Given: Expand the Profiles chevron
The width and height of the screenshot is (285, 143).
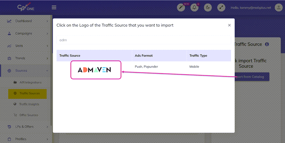Looking at the screenshot, I should click(47, 139).
